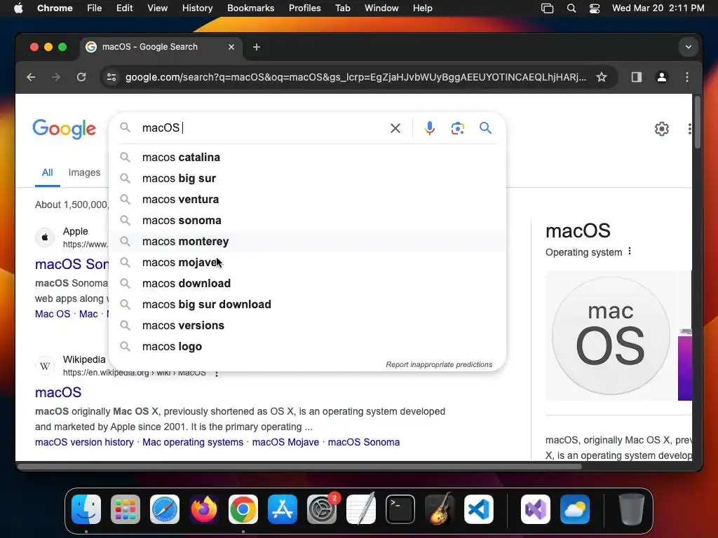Select the All results tab
718x538 pixels.
[x=47, y=172]
